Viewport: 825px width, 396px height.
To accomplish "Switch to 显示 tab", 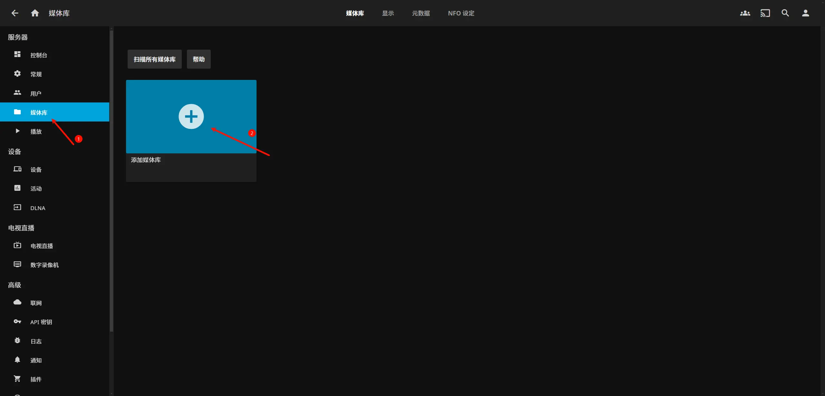I will 388,13.
